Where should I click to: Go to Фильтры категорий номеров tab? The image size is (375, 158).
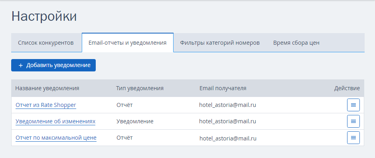220,43
